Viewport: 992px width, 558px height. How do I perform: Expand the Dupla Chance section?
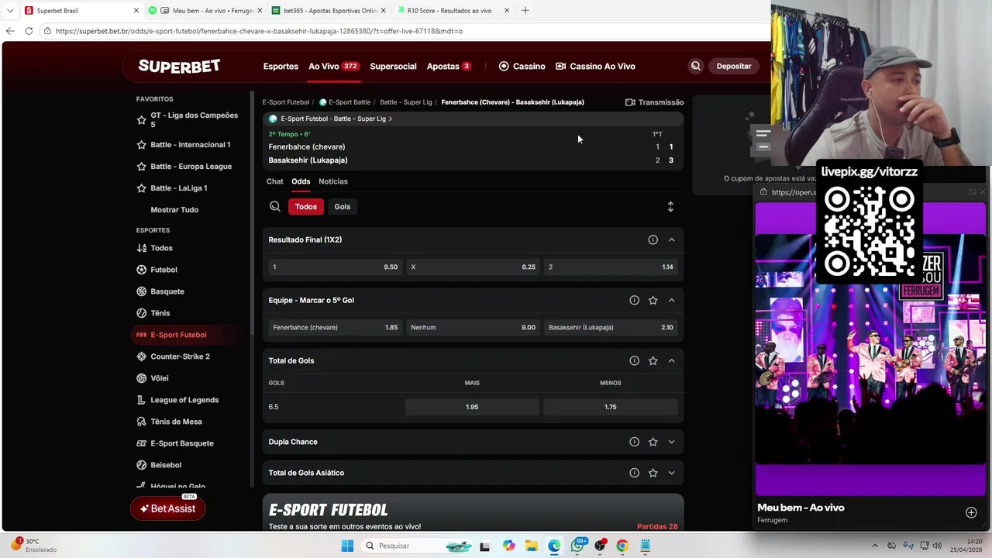[671, 442]
